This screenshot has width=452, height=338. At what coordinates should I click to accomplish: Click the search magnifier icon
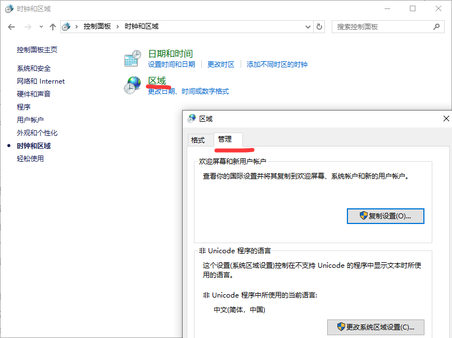[436, 26]
